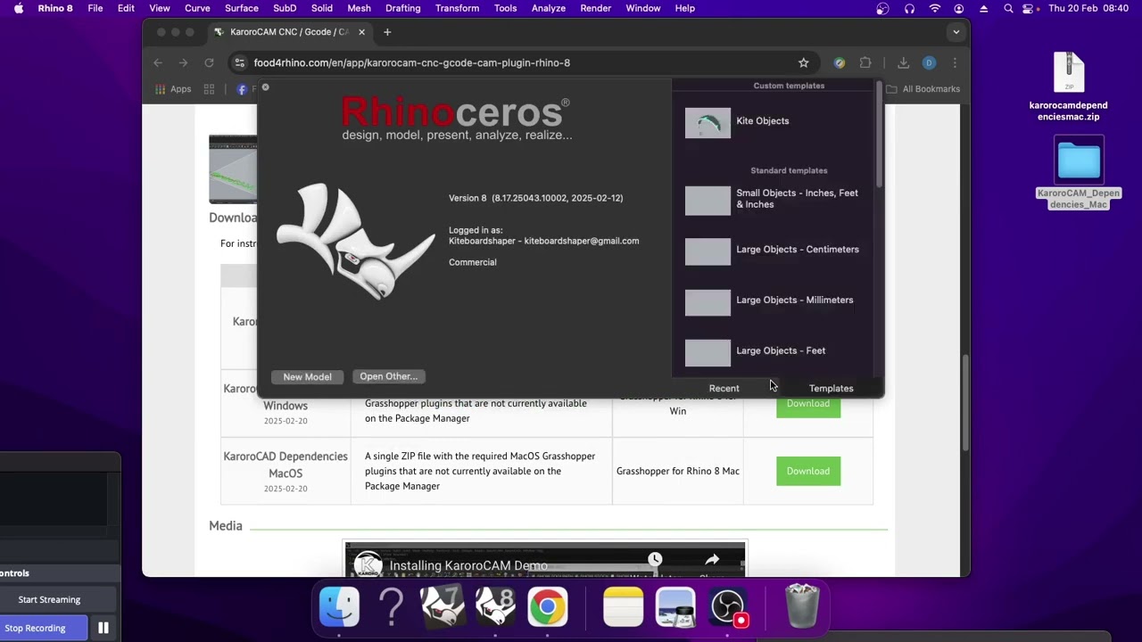Open tab groups grid icon in bookmarks bar
This screenshot has height=642, width=1142.
click(209, 89)
